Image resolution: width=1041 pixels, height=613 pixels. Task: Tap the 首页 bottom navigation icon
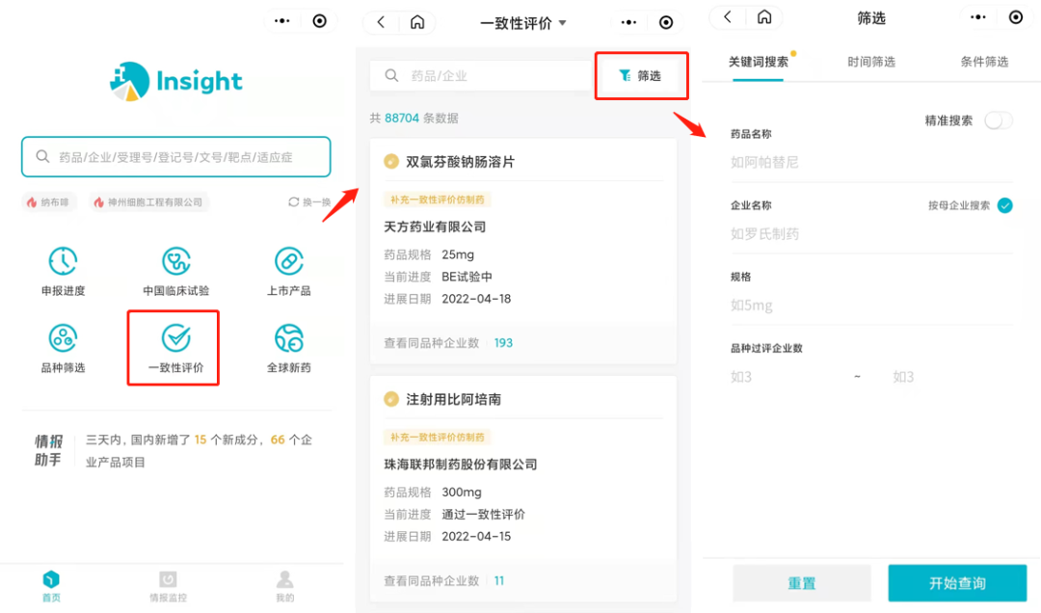pos(51,579)
